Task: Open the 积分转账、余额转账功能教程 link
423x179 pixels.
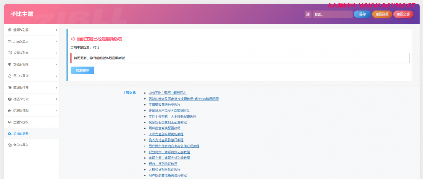Action: point(169,152)
